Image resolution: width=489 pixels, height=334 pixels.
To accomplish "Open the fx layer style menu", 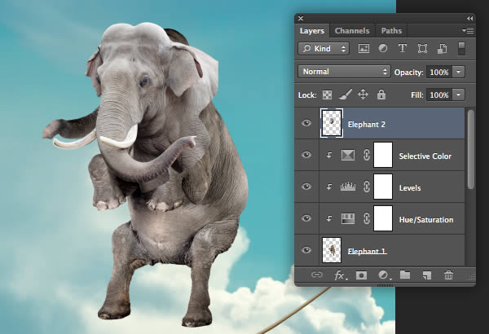I will (x=340, y=275).
